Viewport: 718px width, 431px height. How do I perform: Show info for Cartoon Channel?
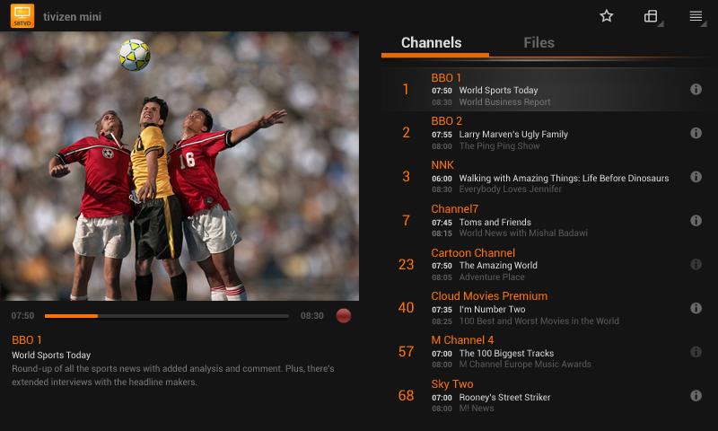696,264
